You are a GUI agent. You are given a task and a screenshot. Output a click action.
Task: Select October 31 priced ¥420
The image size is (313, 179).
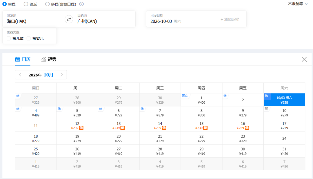click(x=284, y=151)
